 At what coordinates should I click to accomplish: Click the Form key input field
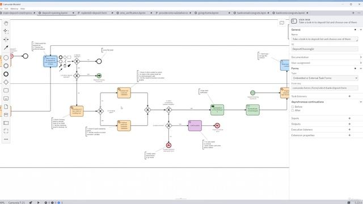(x=324, y=88)
